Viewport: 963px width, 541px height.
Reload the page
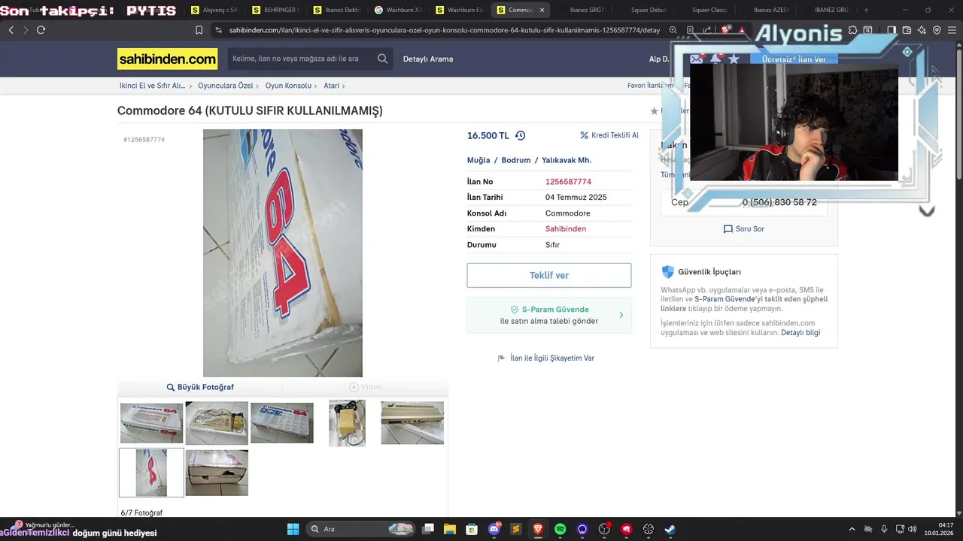pos(41,30)
